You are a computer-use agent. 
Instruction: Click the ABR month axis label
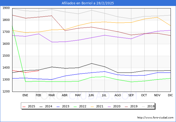coord(65,95)
